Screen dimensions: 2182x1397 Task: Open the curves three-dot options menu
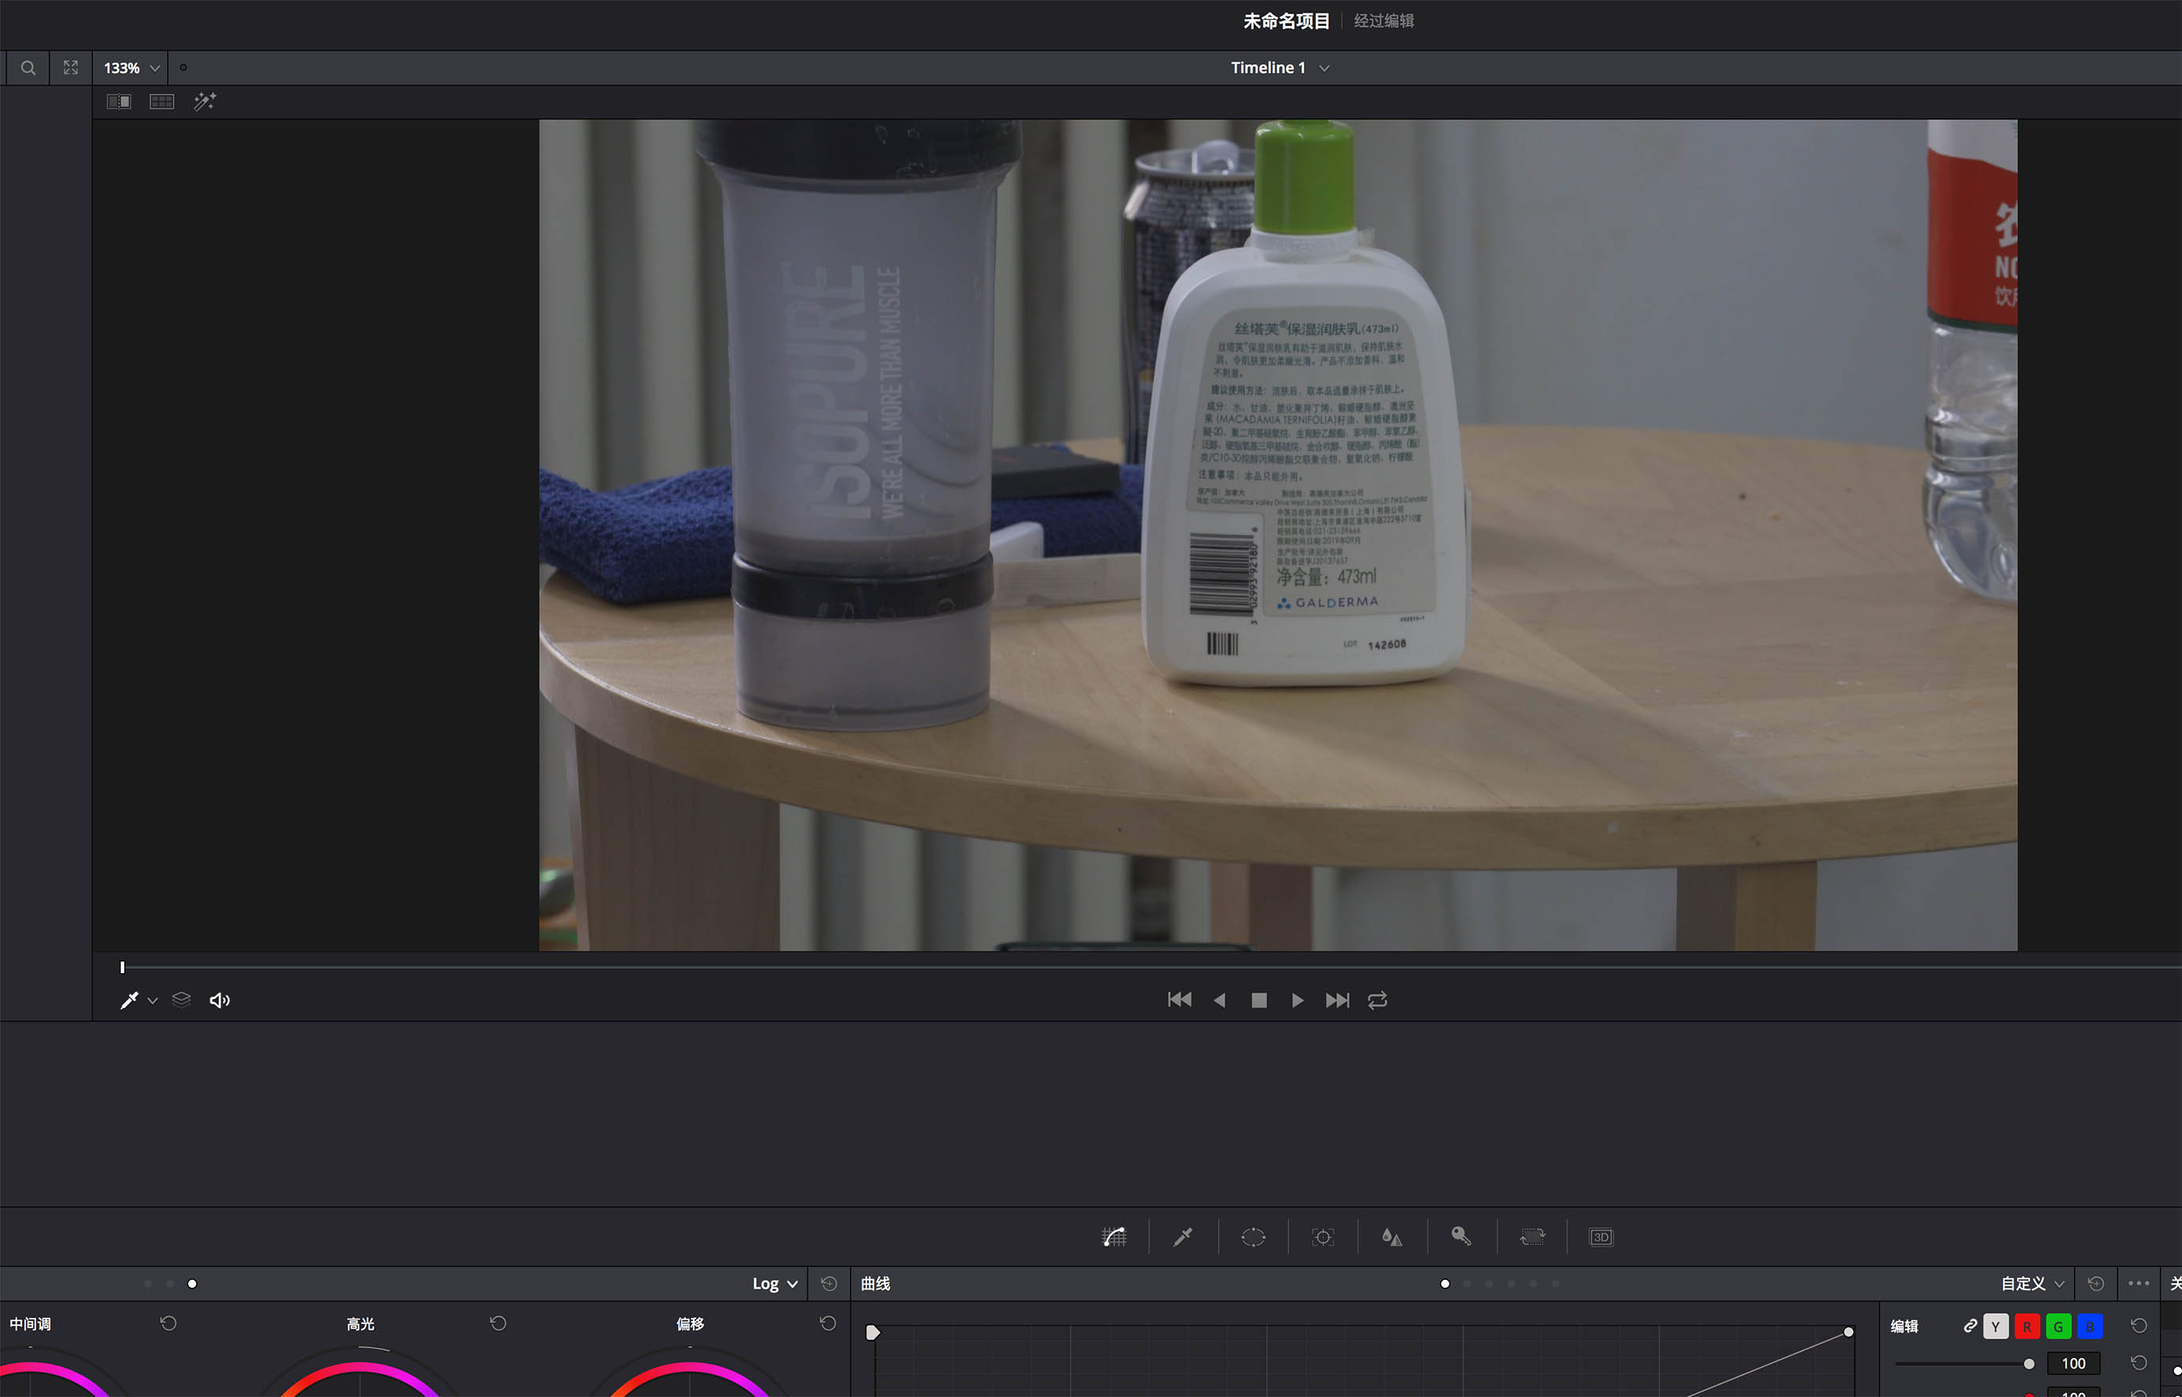pyautogui.click(x=2138, y=1283)
